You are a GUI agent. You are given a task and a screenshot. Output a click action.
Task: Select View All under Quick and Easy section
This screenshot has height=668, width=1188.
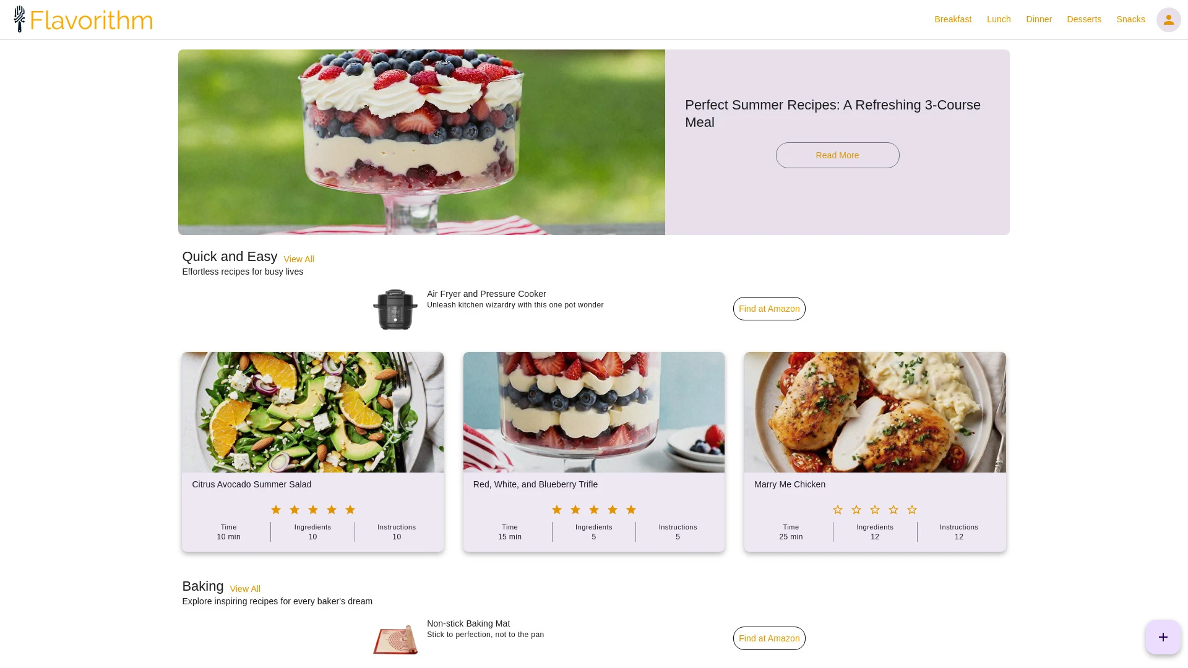298,259
